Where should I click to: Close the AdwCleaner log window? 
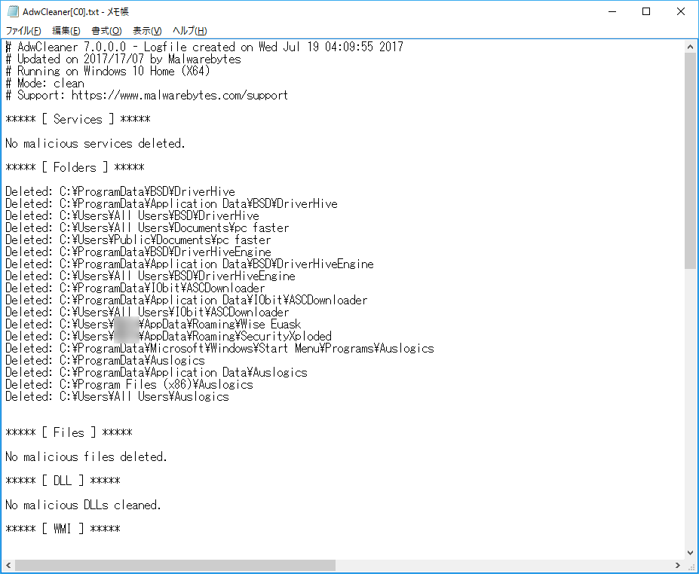(681, 11)
